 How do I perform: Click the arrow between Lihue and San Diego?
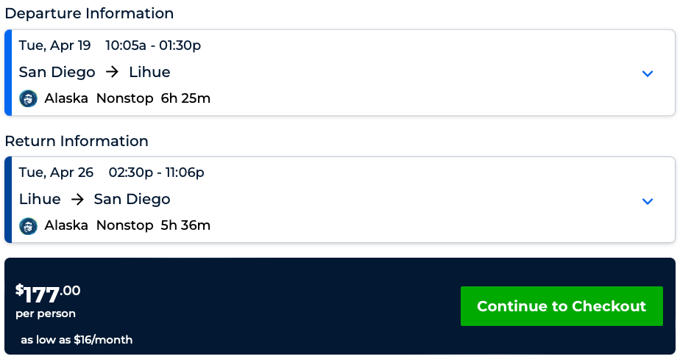pos(77,199)
